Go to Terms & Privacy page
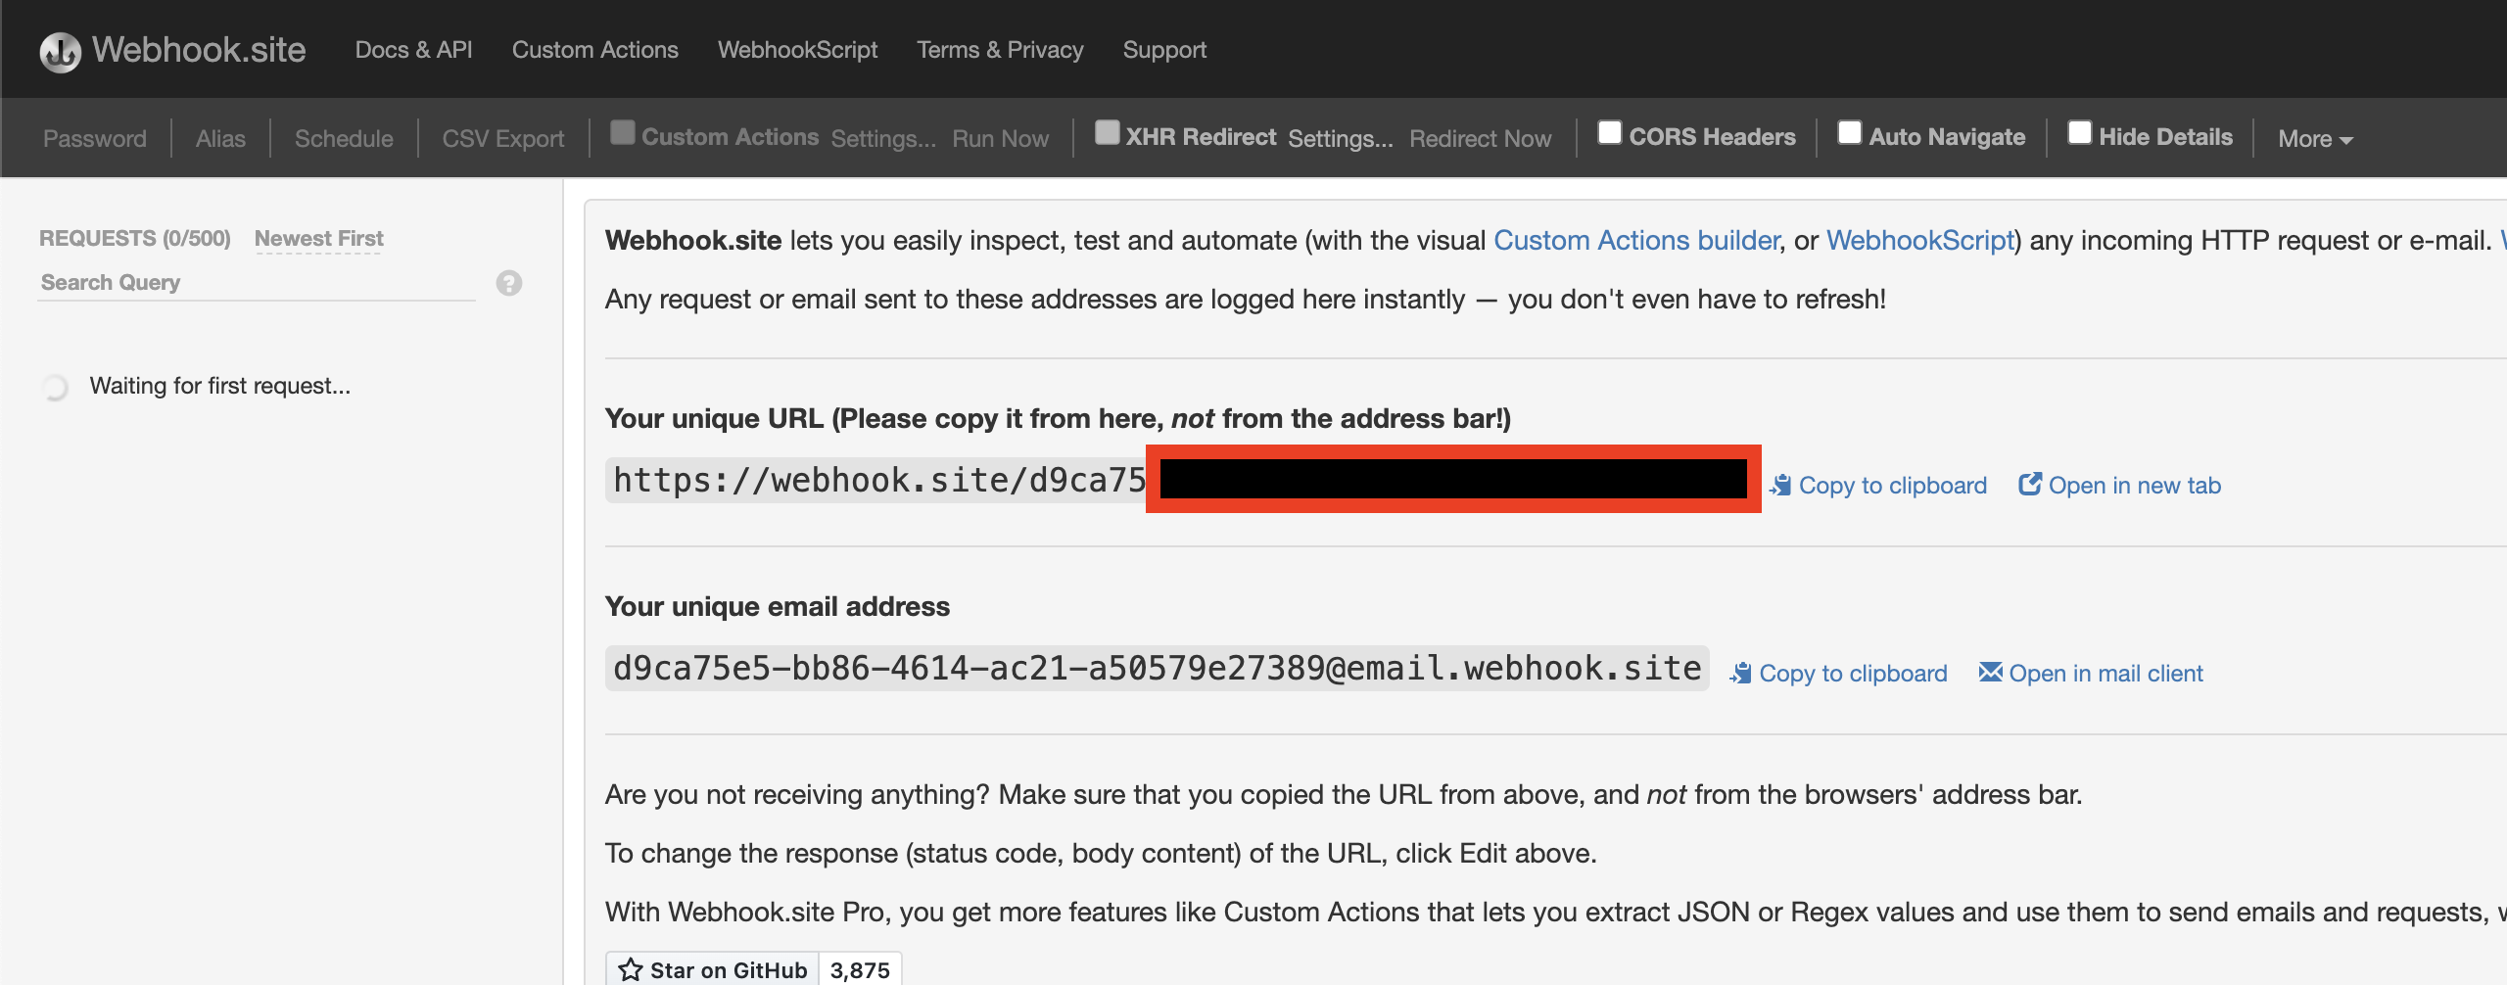Viewport: 2507px width, 985px height. pos(1000,49)
